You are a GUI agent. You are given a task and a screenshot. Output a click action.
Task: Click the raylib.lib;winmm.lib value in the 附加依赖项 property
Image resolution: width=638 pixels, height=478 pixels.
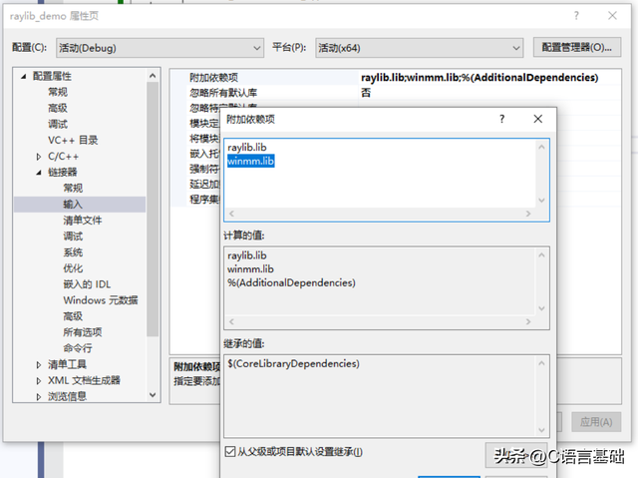pyautogui.click(x=479, y=78)
